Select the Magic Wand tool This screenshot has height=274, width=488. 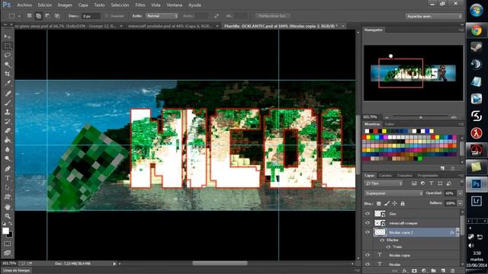tap(8, 65)
